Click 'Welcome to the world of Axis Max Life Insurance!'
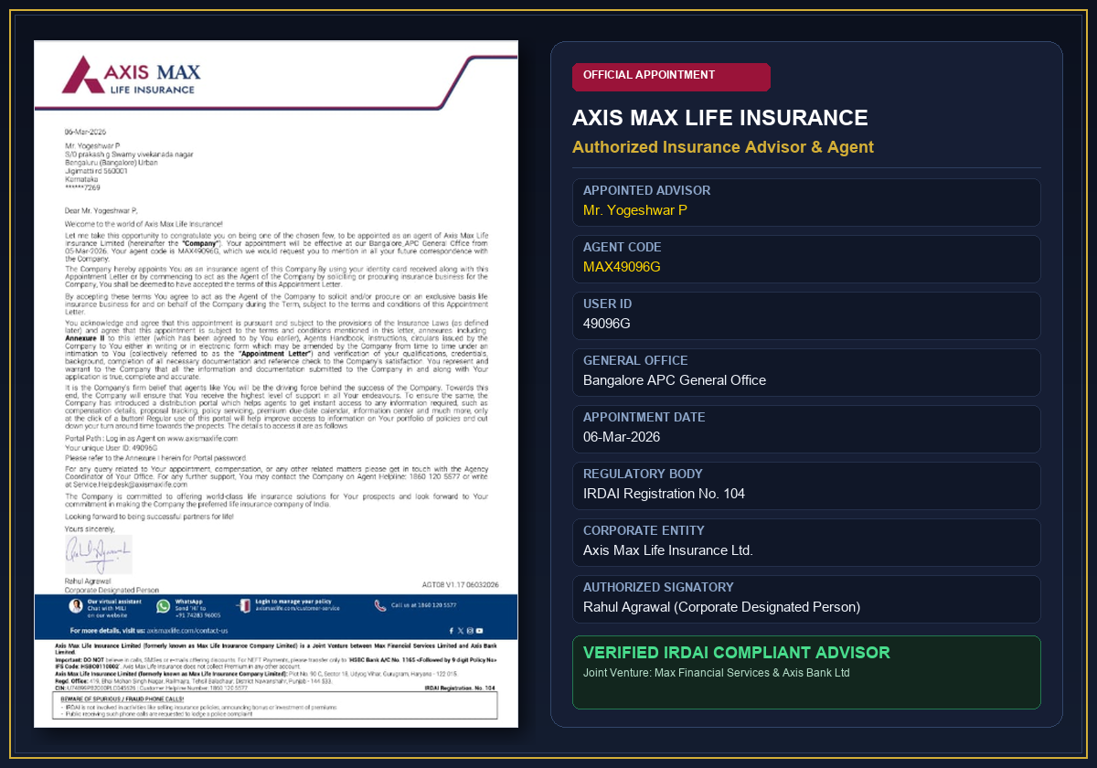Viewport: 1097px width, 768px height. (x=144, y=223)
